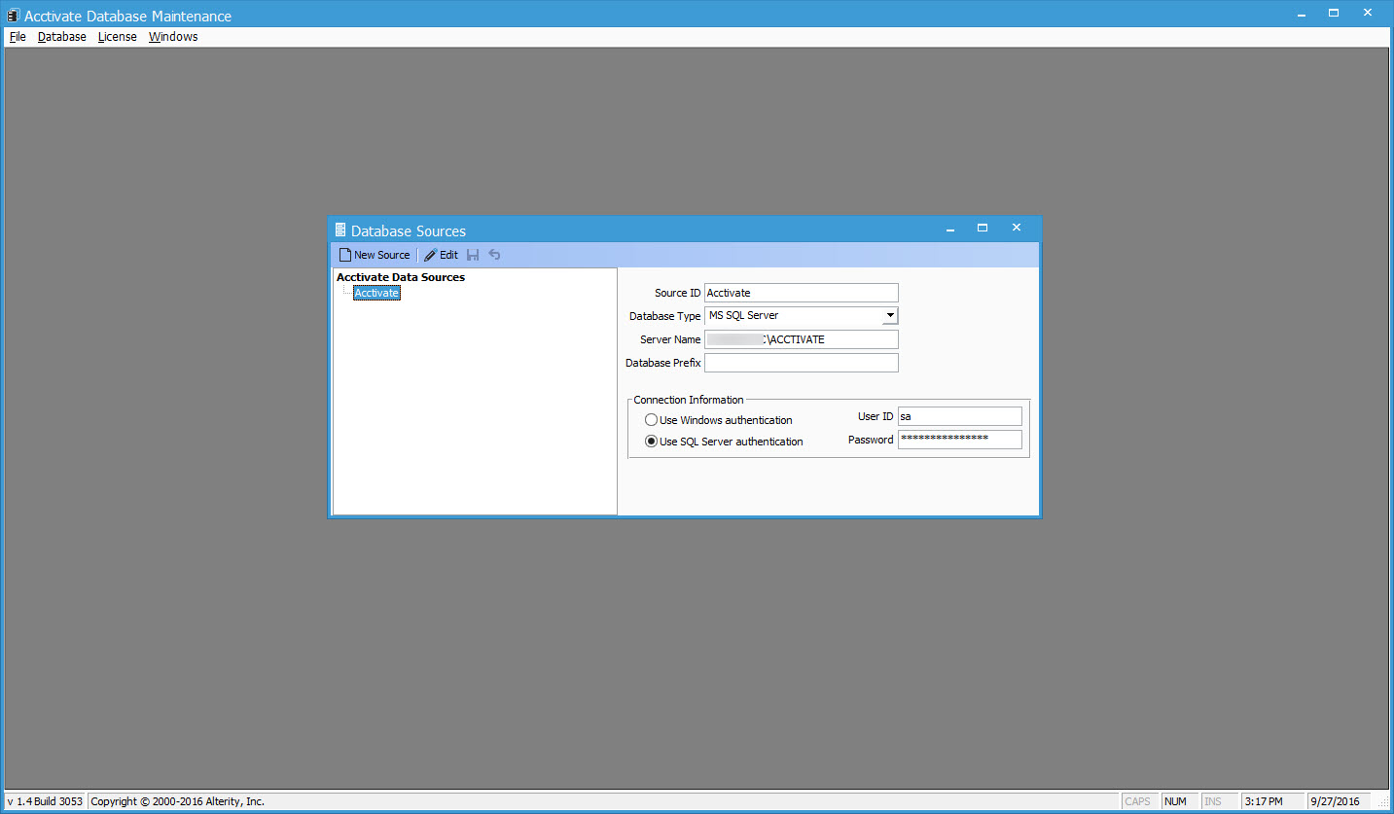The image size is (1394, 814).
Task: Click the NUM indicator in status bar
Action: tap(1175, 801)
